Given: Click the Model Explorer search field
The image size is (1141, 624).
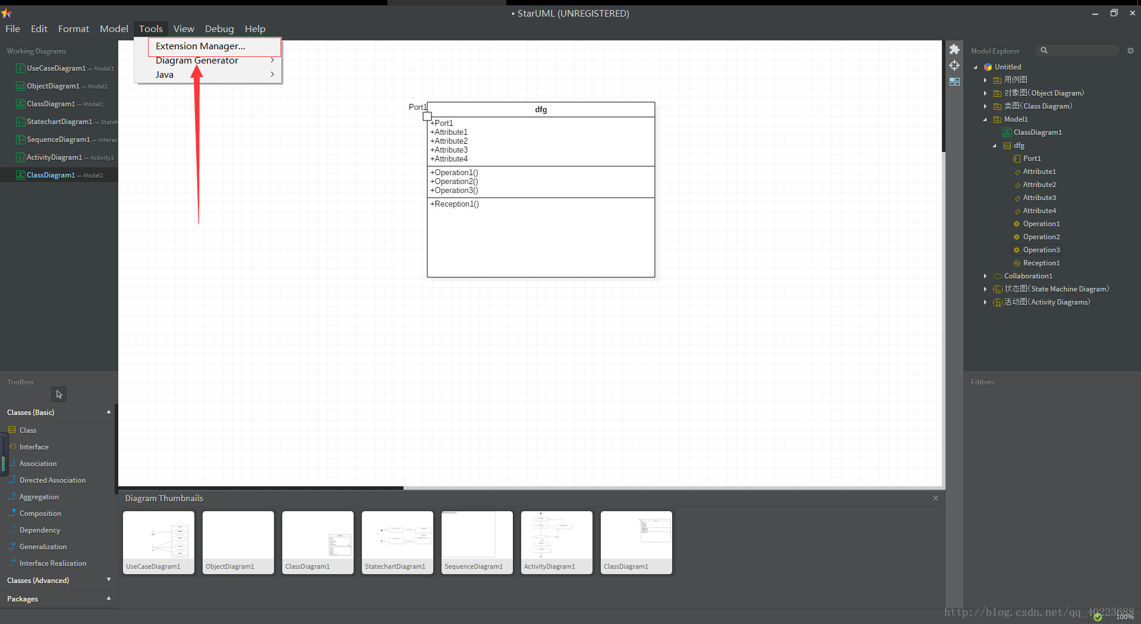Looking at the screenshot, I should pos(1077,50).
